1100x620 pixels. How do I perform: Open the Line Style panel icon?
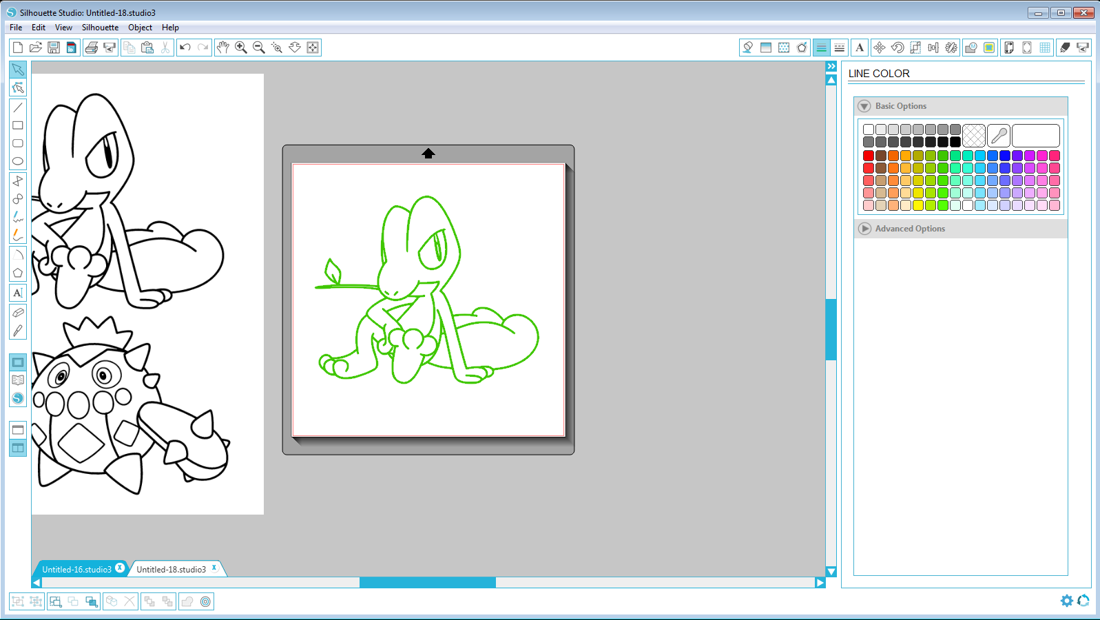click(x=840, y=48)
